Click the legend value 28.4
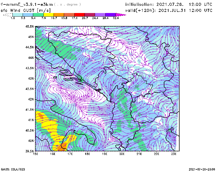The height and width of the screenshot is (171, 221). click(106, 18)
